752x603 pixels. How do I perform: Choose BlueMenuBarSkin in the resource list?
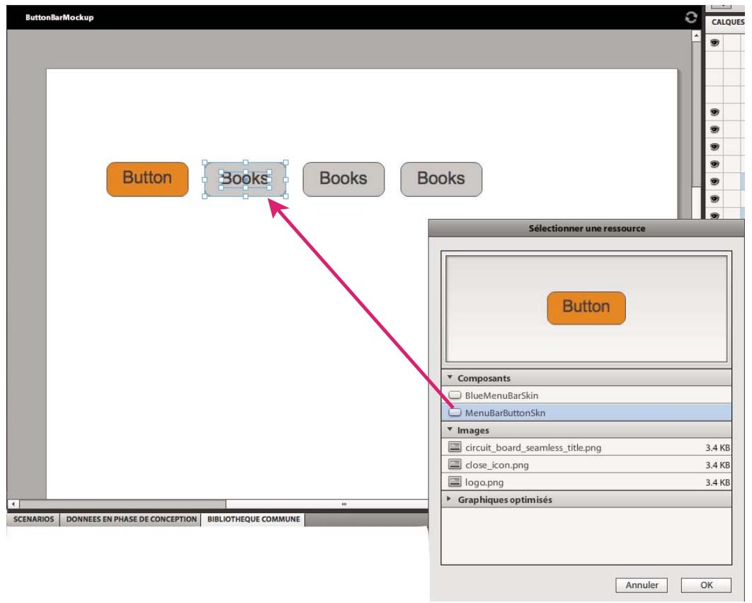(x=586, y=395)
